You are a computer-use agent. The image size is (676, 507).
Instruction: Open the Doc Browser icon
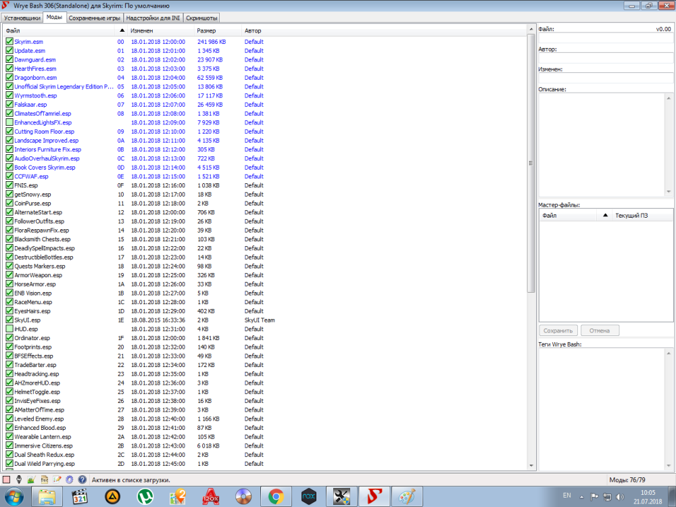click(45, 479)
